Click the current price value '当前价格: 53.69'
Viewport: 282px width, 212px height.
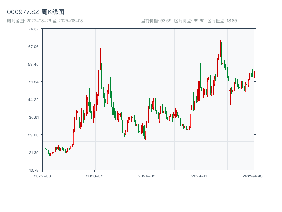[156, 21]
